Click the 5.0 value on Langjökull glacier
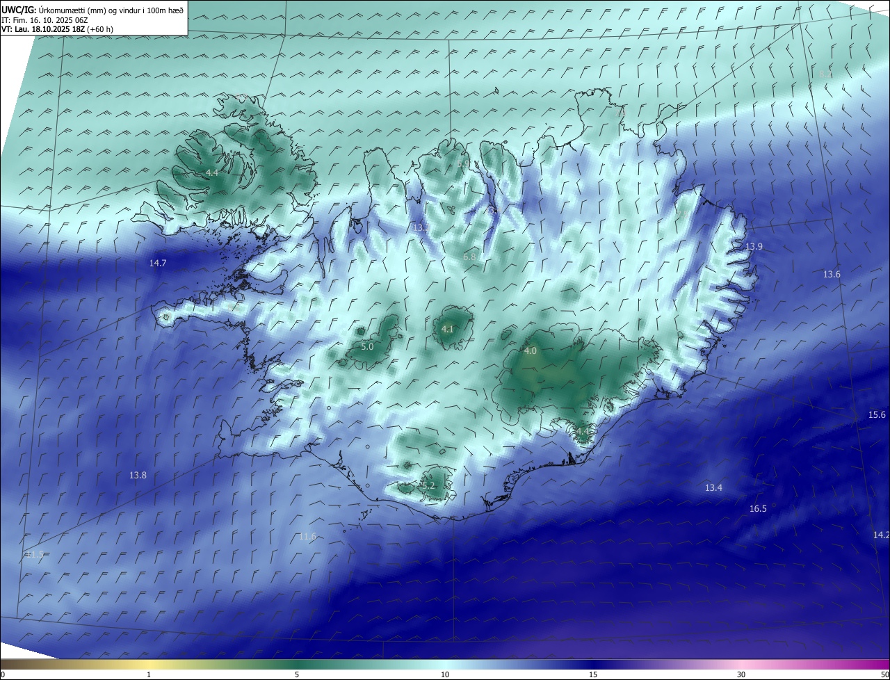890x680 pixels. point(367,346)
